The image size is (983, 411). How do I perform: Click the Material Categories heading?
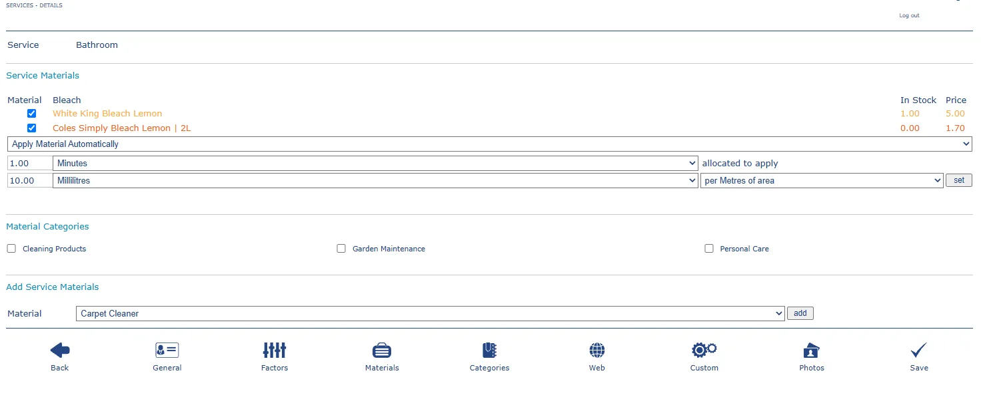(47, 227)
